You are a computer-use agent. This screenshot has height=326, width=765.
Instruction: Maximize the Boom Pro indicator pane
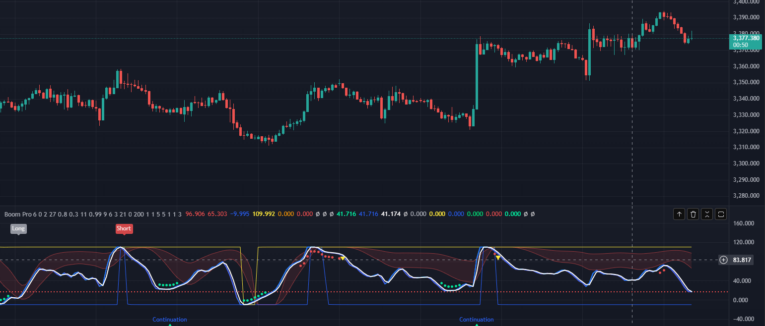coord(721,214)
